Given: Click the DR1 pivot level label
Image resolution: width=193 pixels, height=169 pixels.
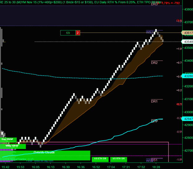Looking at the screenshot, I should [154, 101].
